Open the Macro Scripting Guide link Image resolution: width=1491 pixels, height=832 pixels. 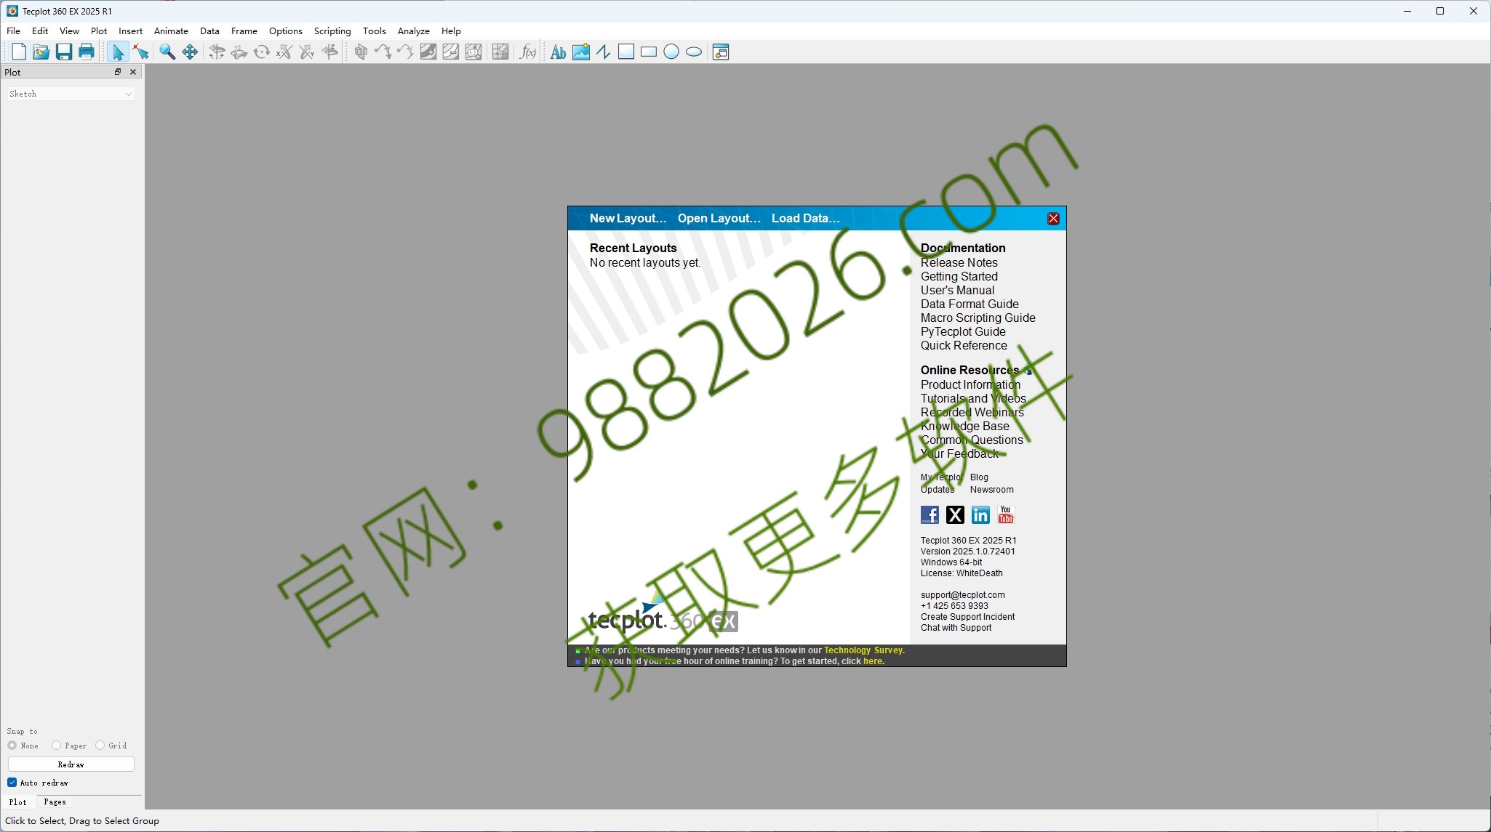pos(978,318)
